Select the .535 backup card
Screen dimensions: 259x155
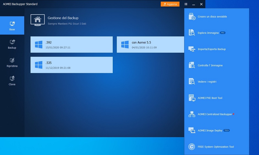pos(71,65)
